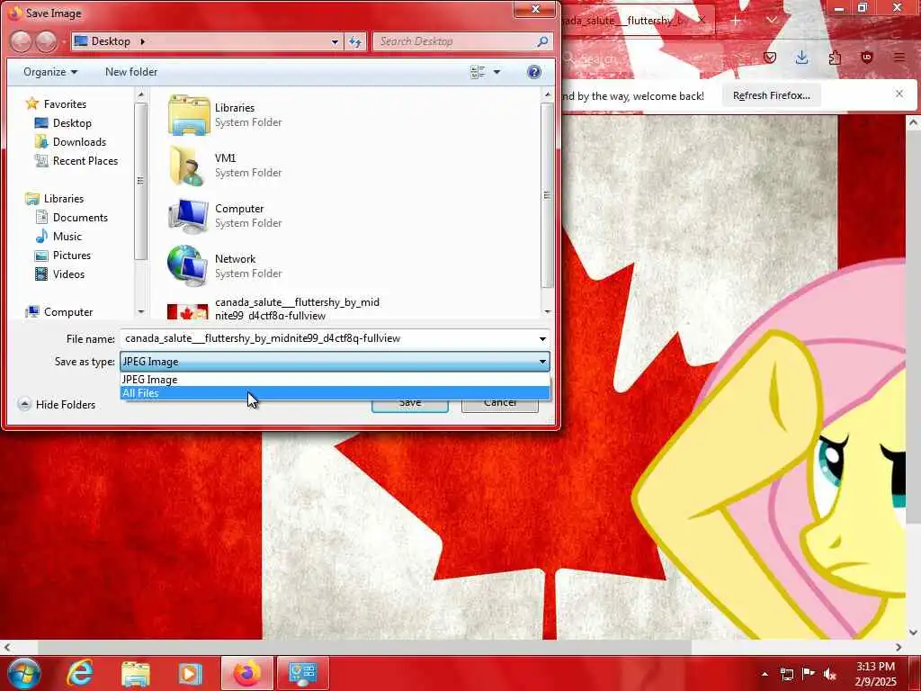Expand the File name history dropdown arrow
Viewport: 921px width, 691px height.
pos(542,338)
